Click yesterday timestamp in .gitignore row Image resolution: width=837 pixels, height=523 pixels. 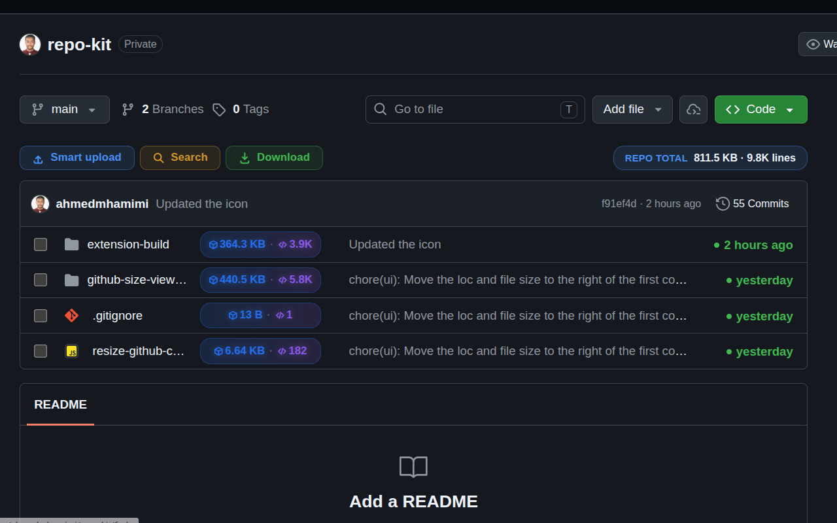tap(764, 316)
